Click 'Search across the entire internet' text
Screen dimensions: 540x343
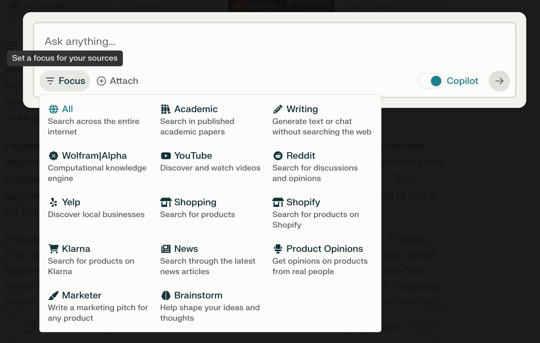click(93, 127)
